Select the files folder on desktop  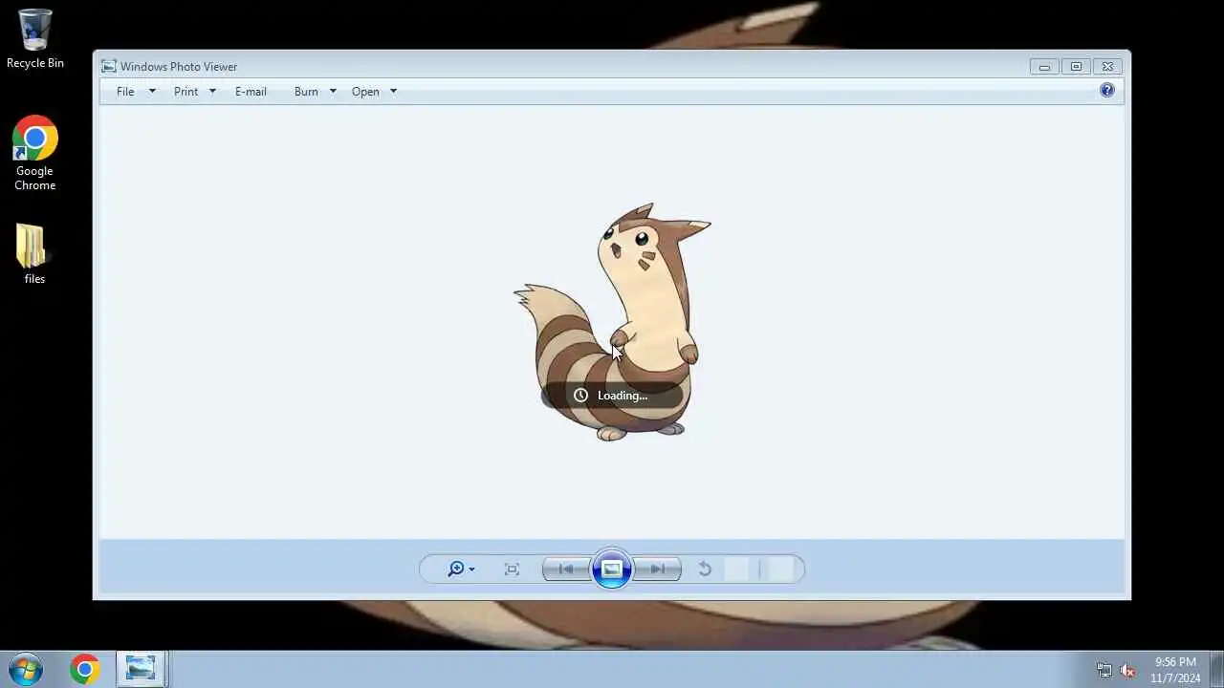(x=34, y=254)
